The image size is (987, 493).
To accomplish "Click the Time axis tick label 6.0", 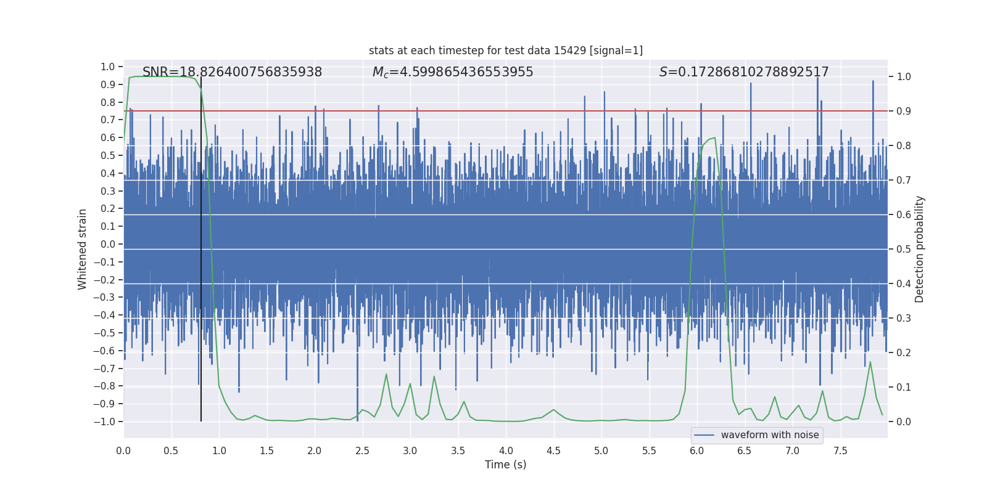I will (x=697, y=451).
